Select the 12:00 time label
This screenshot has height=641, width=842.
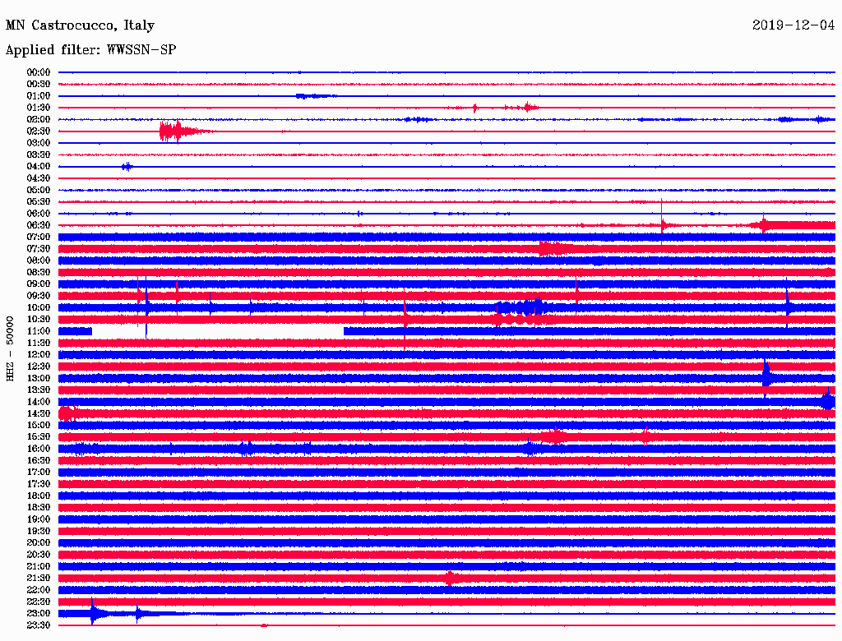click(39, 354)
